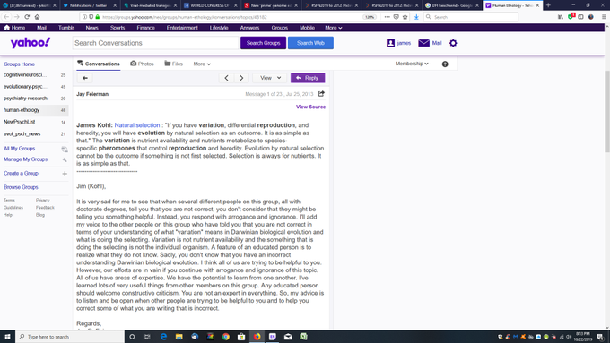Click the Create a Group plus icon

click(x=65, y=174)
